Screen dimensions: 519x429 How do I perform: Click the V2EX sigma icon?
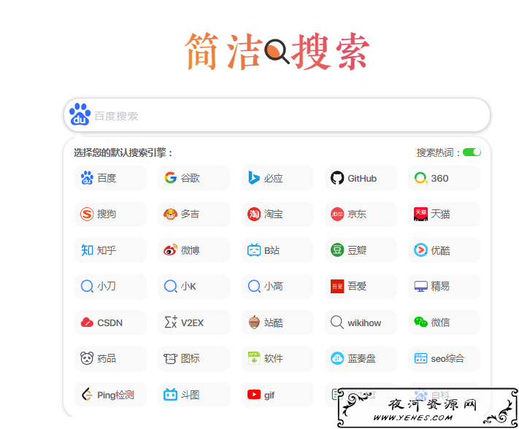pos(171,322)
